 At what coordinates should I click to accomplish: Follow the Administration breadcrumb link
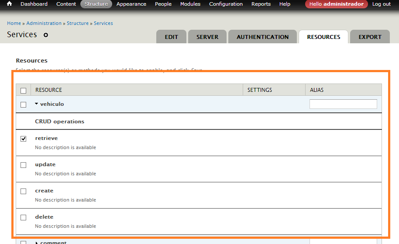pyautogui.click(x=44, y=23)
